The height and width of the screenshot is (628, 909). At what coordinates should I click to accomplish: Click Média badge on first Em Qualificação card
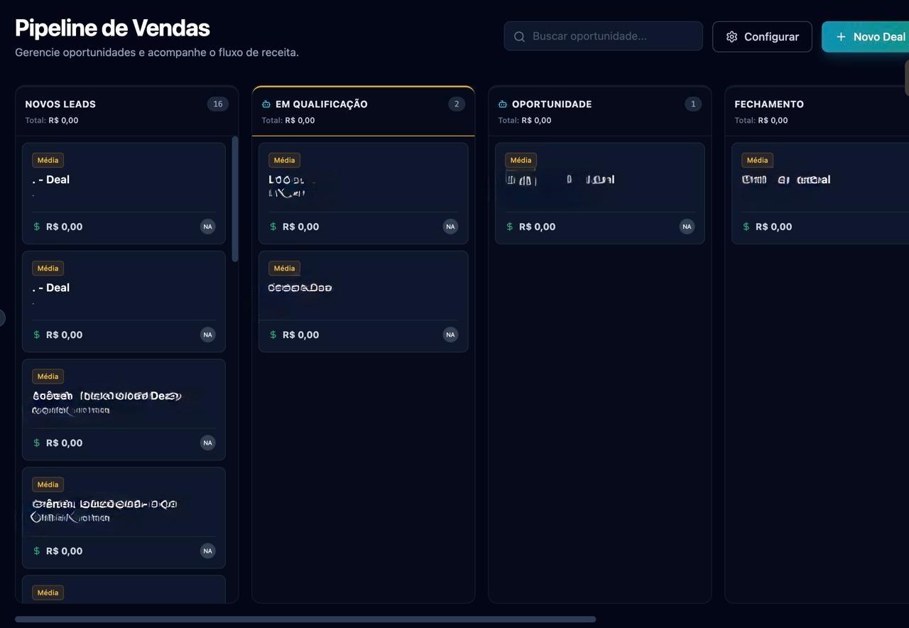(284, 161)
